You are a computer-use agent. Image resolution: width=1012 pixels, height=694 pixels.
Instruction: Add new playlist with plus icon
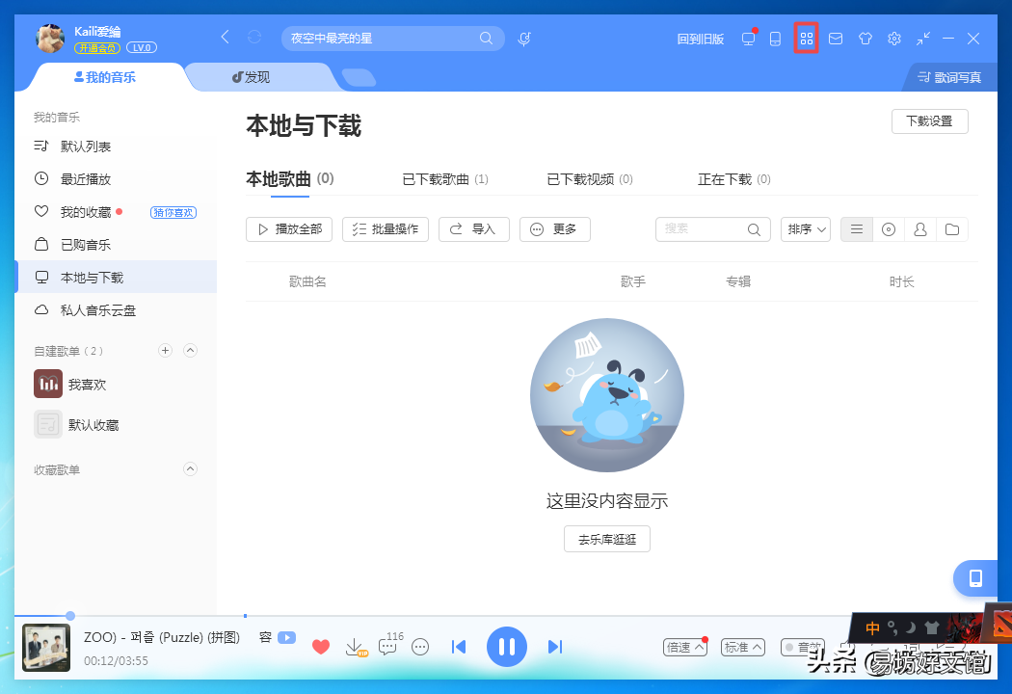click(x=165, y=351)
